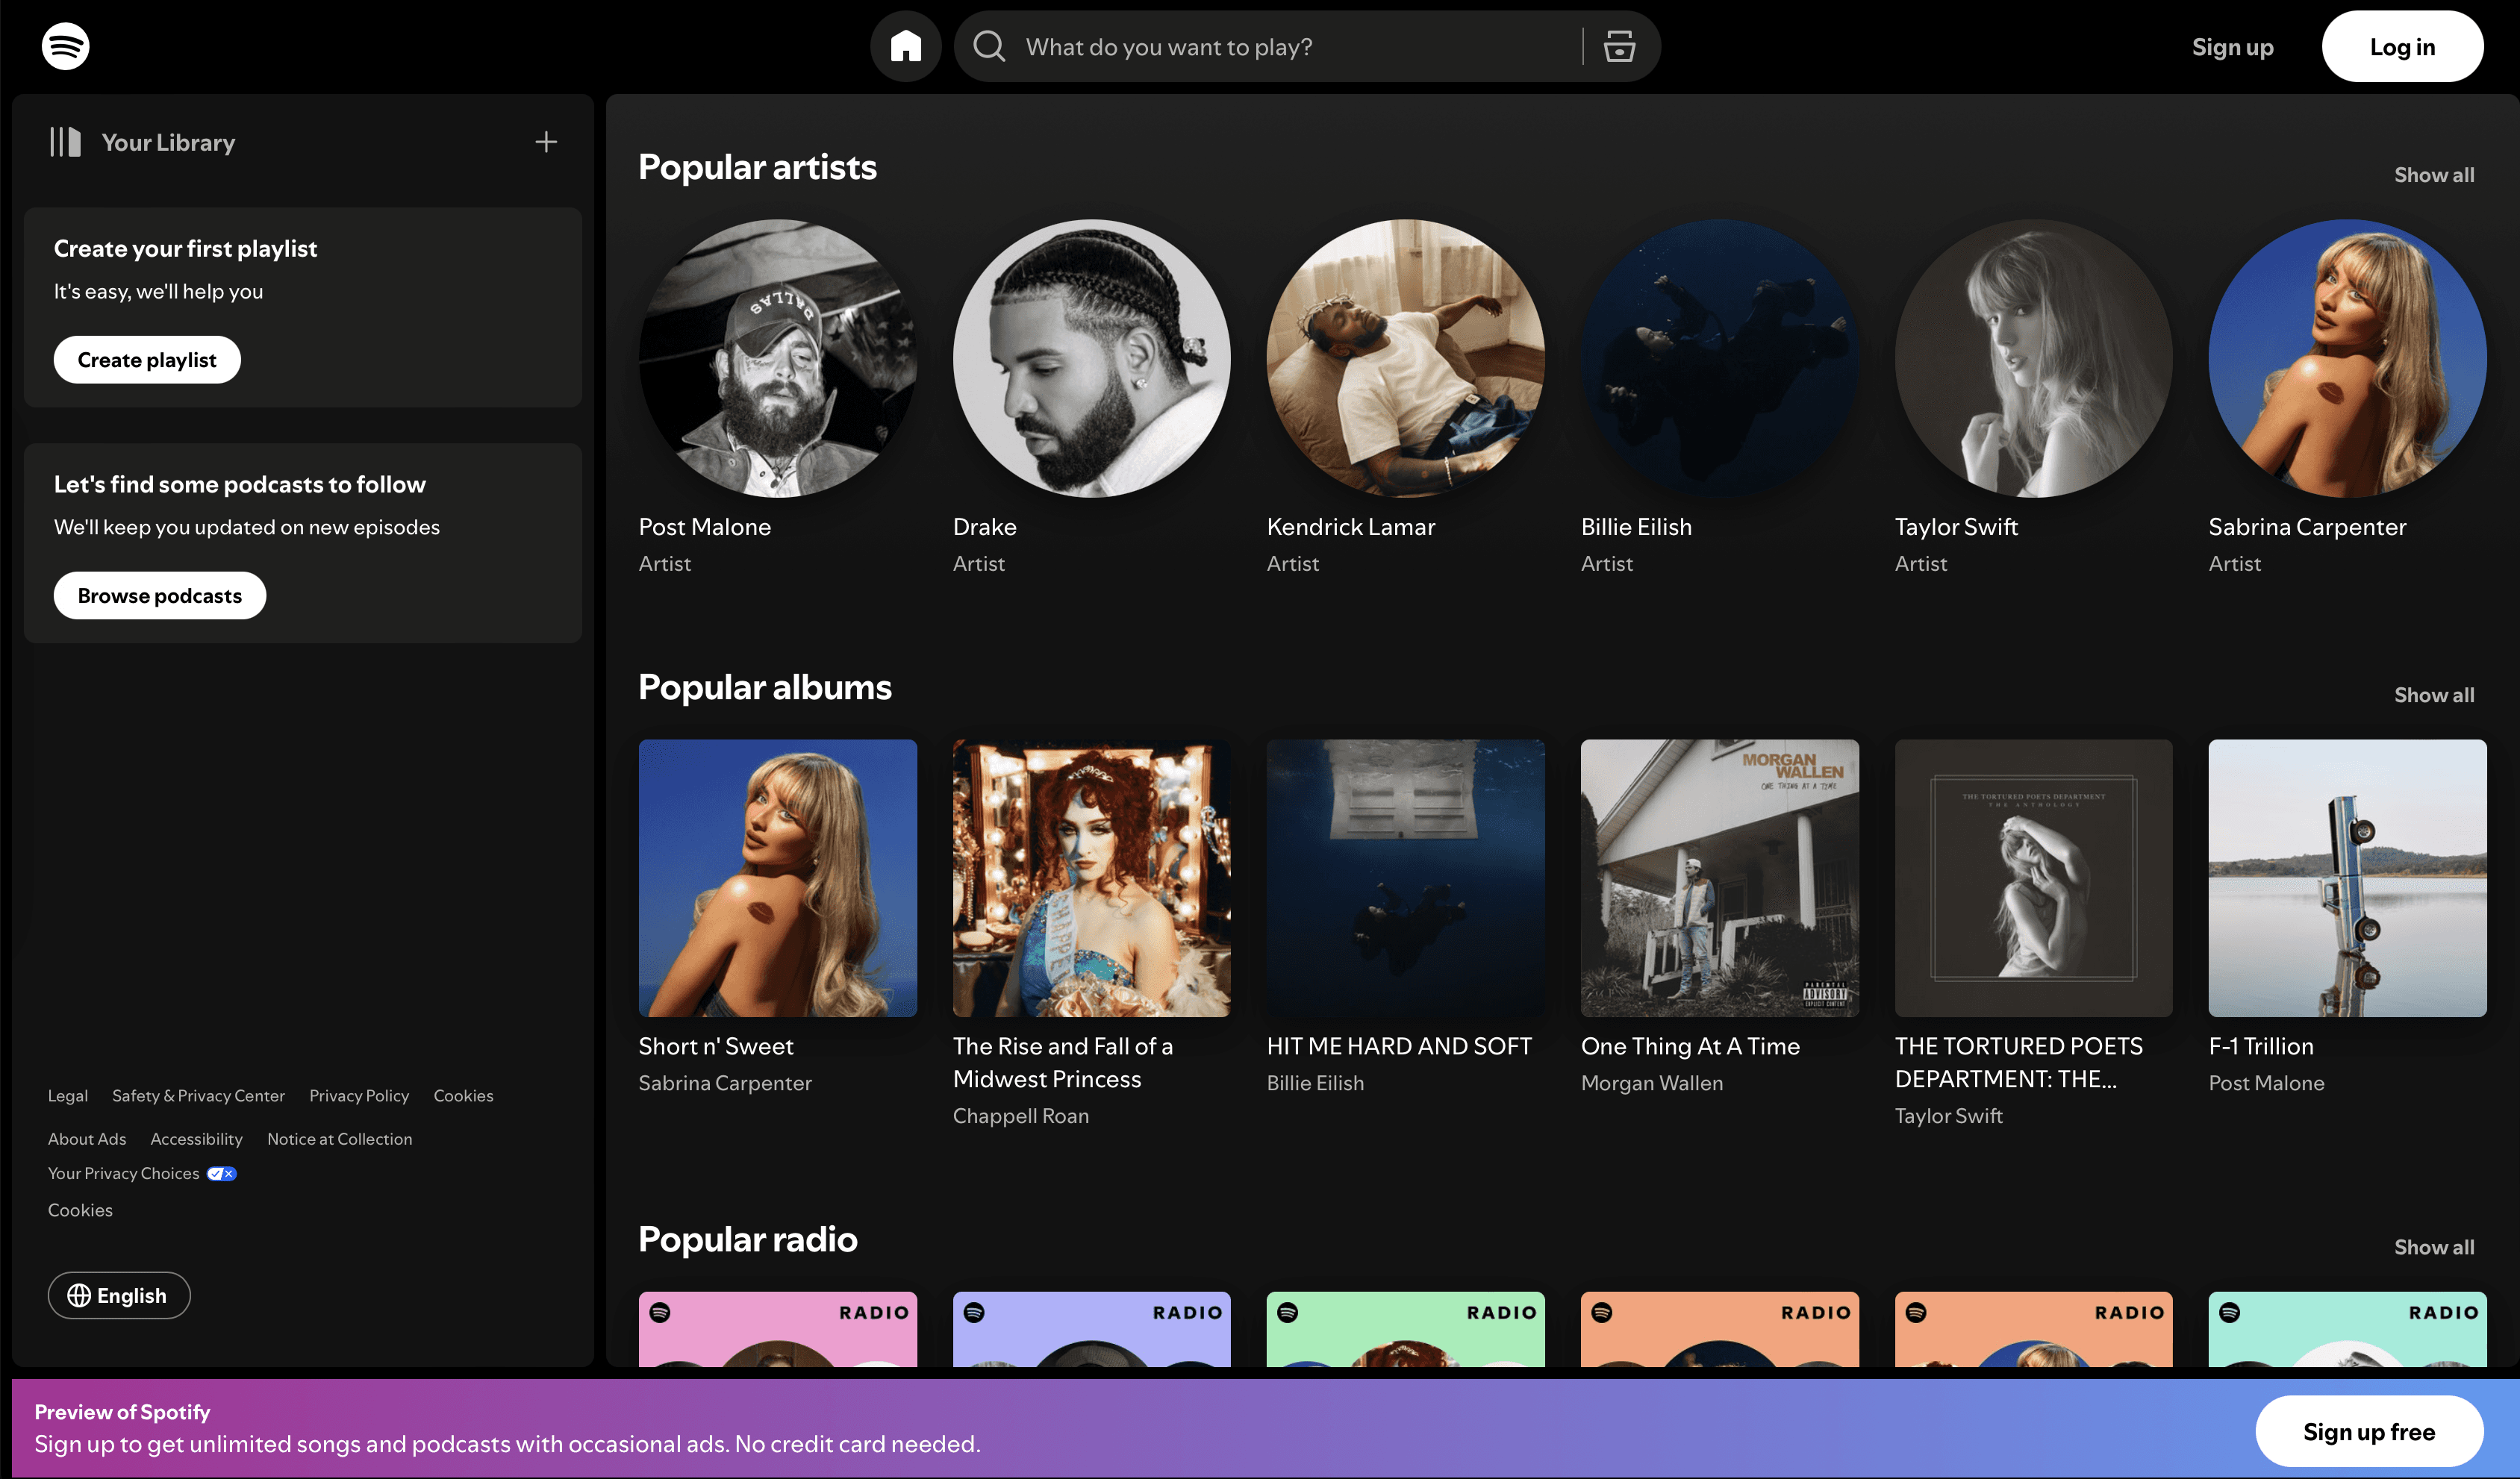This screenshot has height=1479, width=2520.
Task: Click Morgan Wallen artist text
Action: pyautogui.click(x=1652, y=1083)
